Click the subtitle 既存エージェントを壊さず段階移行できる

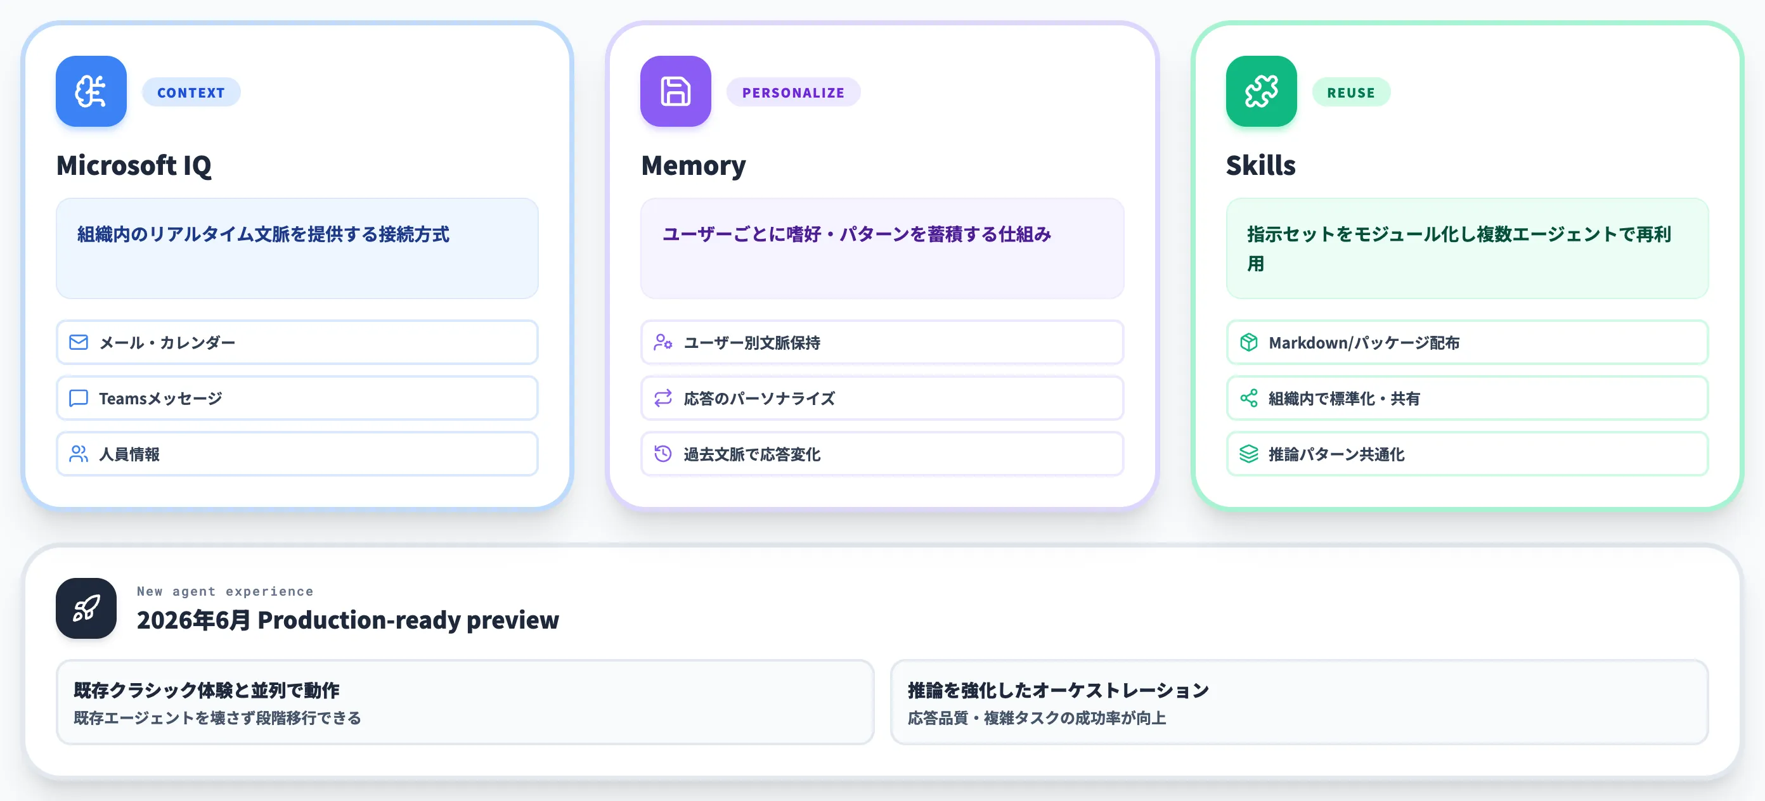(217, 718)
